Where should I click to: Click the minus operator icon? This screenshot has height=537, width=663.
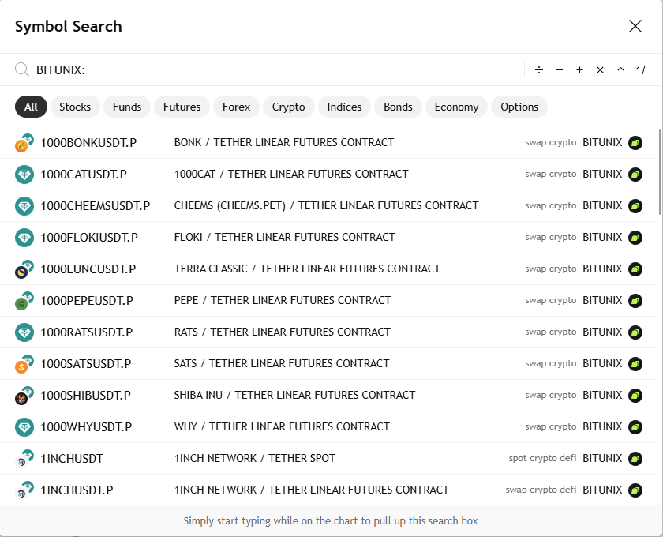point(559,69)
